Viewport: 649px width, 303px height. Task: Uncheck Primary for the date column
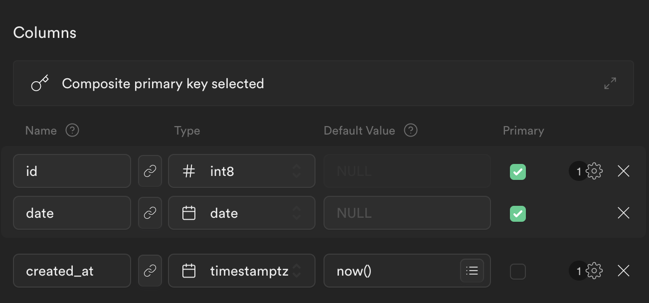click(518, 213)
